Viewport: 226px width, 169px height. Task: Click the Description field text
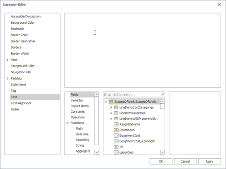coord(127,130)
